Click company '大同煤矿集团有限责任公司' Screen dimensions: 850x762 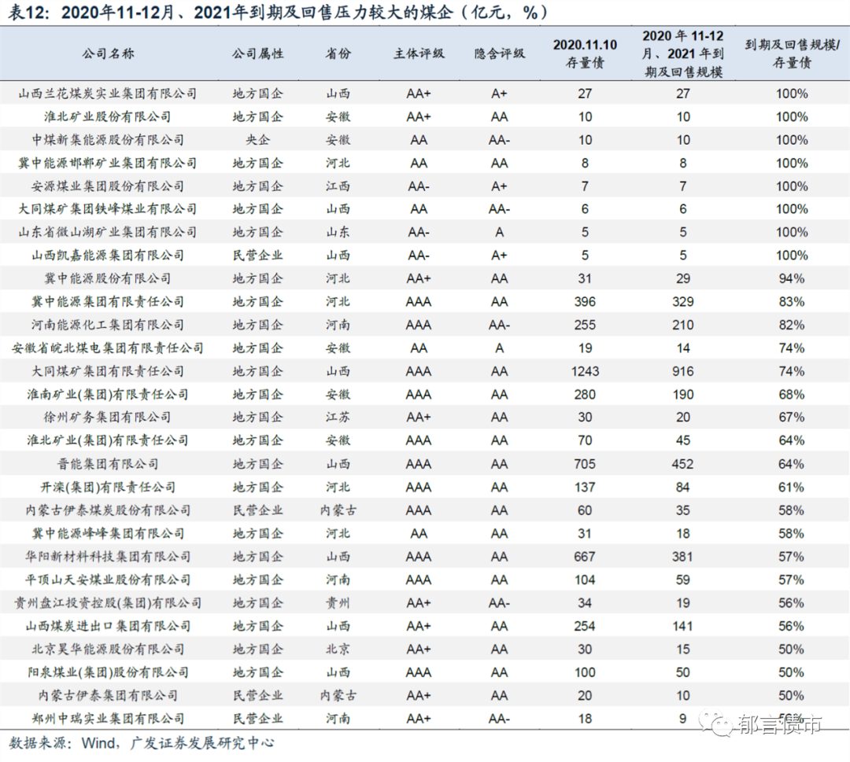[108, 371]
